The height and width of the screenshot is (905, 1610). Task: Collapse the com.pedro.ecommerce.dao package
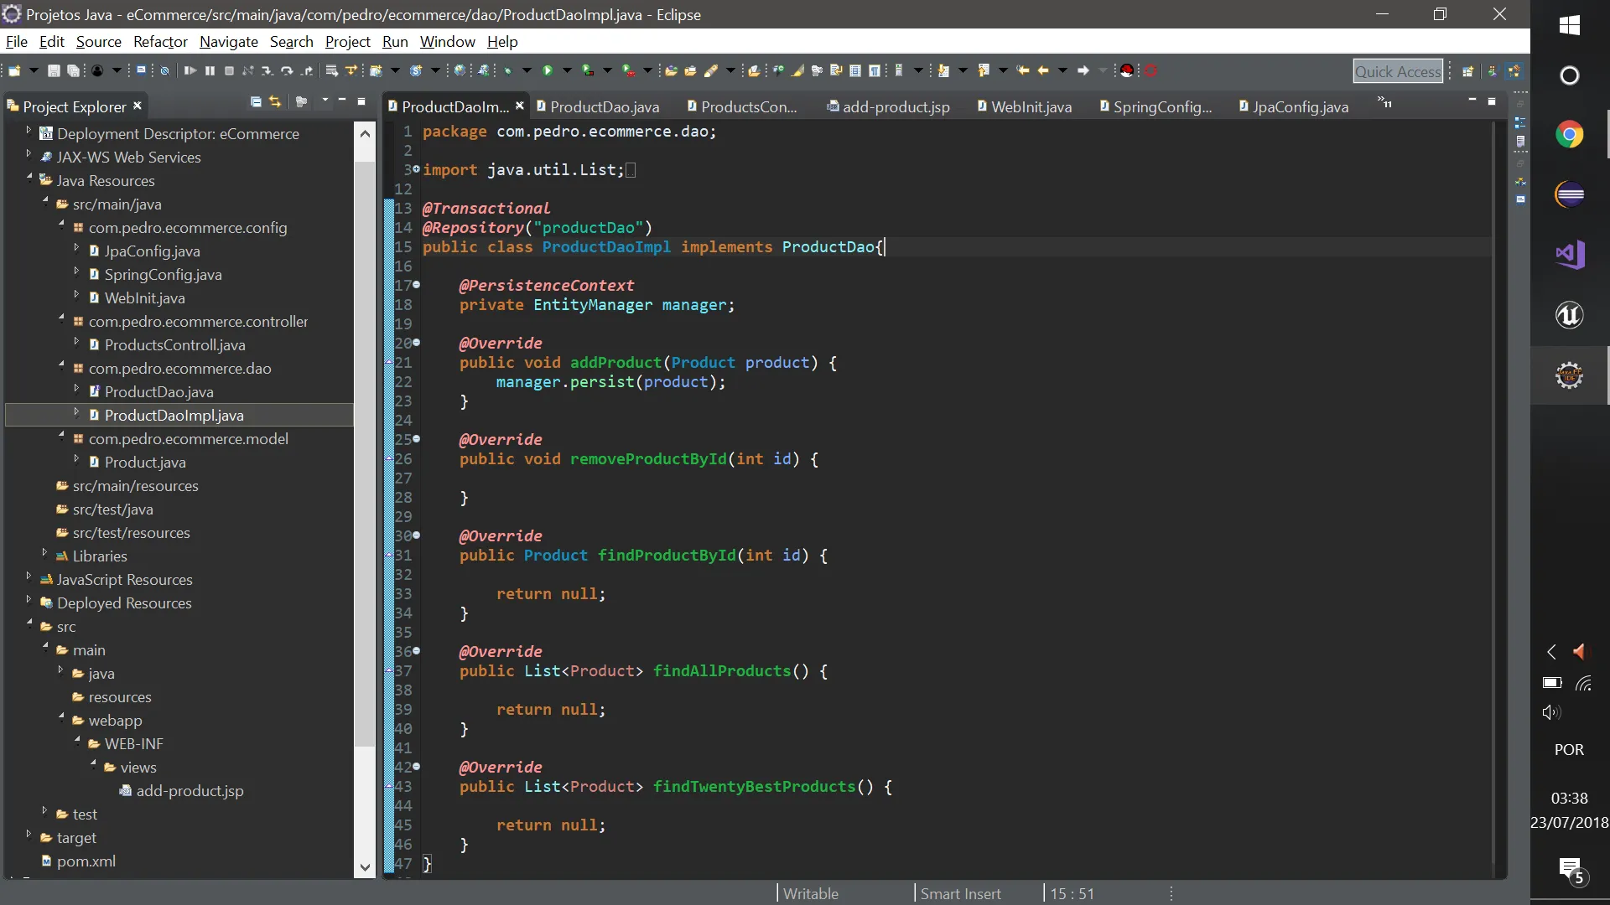61,365
